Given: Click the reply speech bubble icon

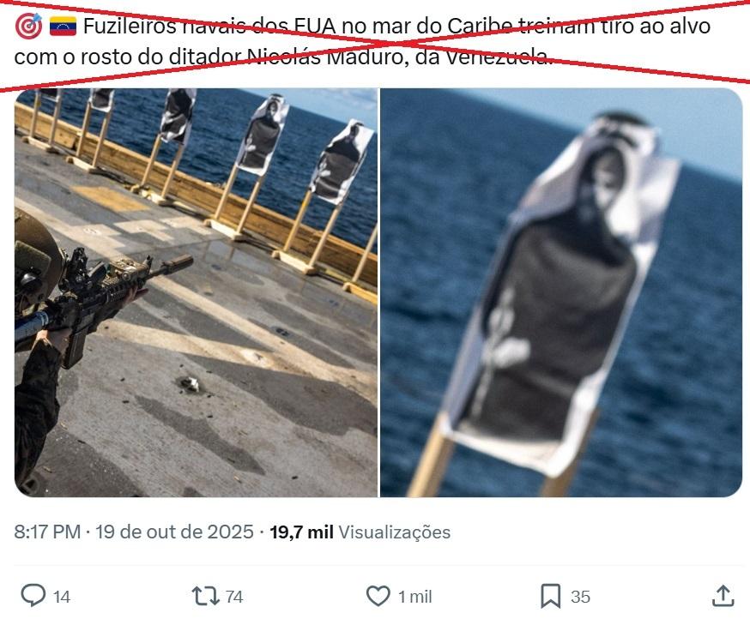Looking at the screenshot, I should coord(33,596).
